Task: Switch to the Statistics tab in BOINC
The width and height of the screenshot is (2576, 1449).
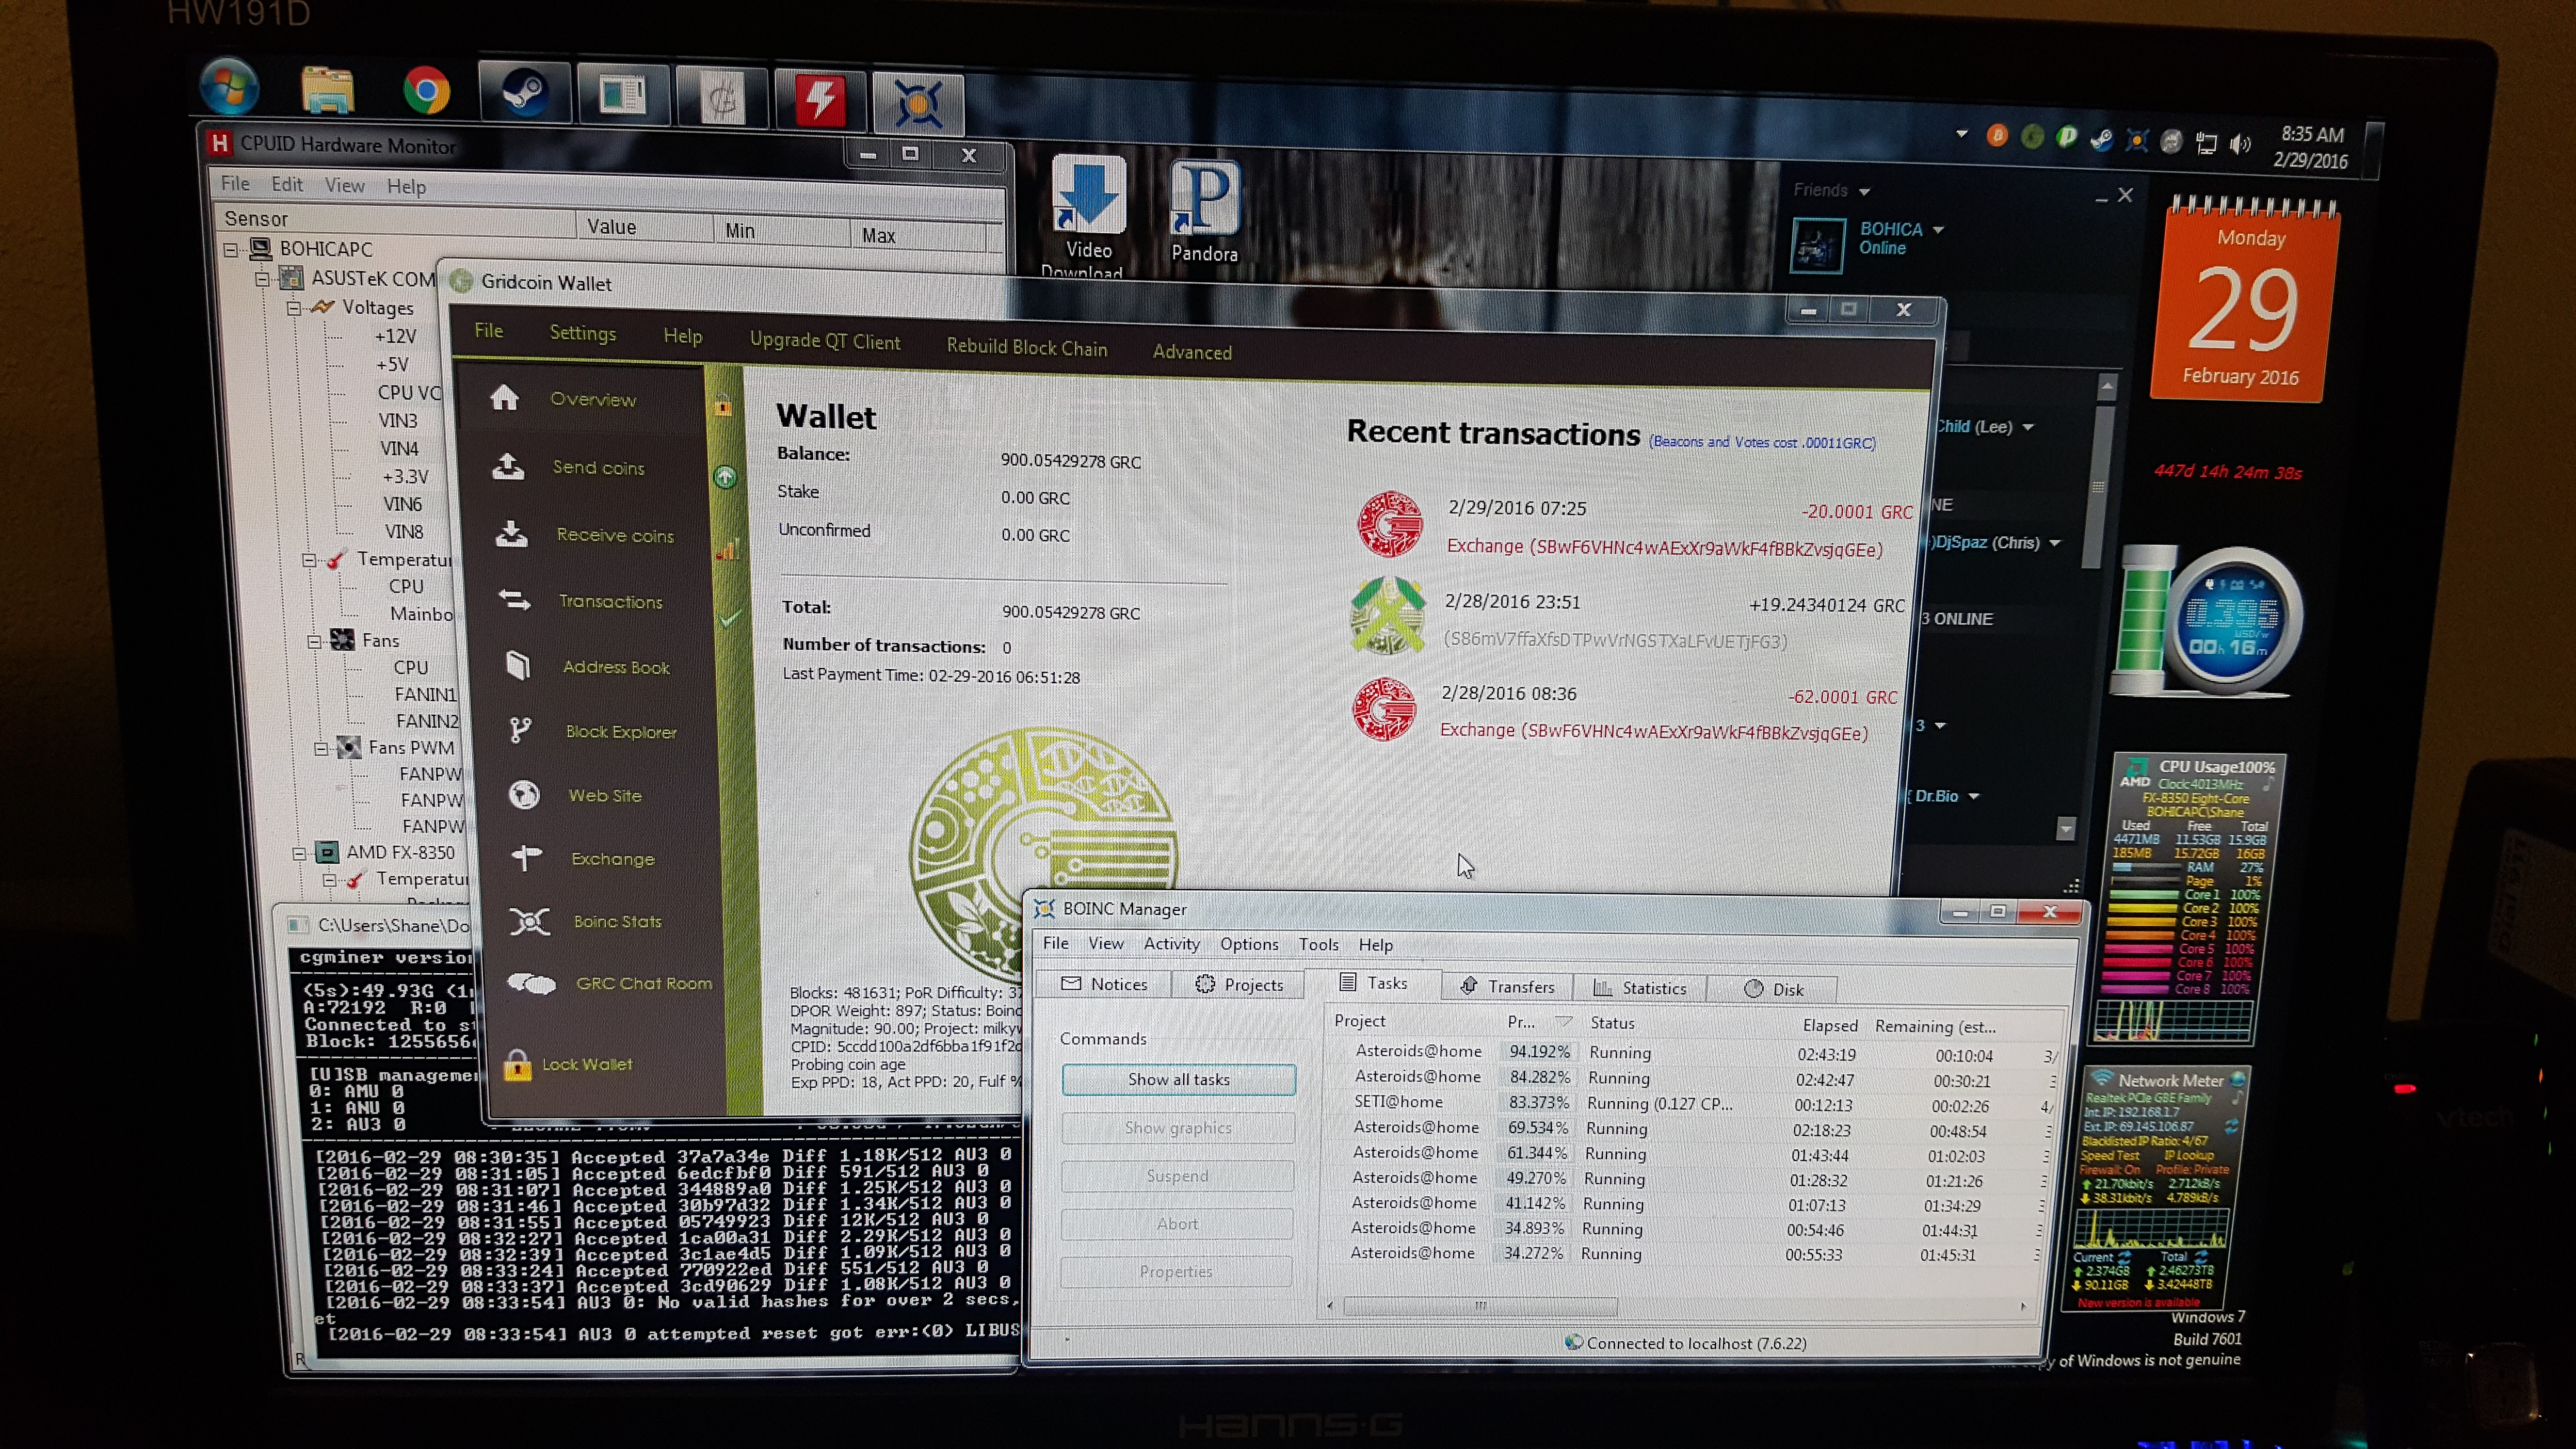Action: pyautogui.click(x=1640, y=988)
